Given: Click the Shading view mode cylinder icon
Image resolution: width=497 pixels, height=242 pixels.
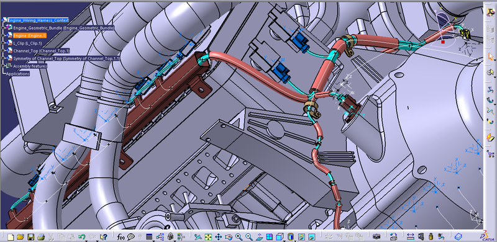Looking at the screenshot, I should pyautogui.click(x=290, y=236).
